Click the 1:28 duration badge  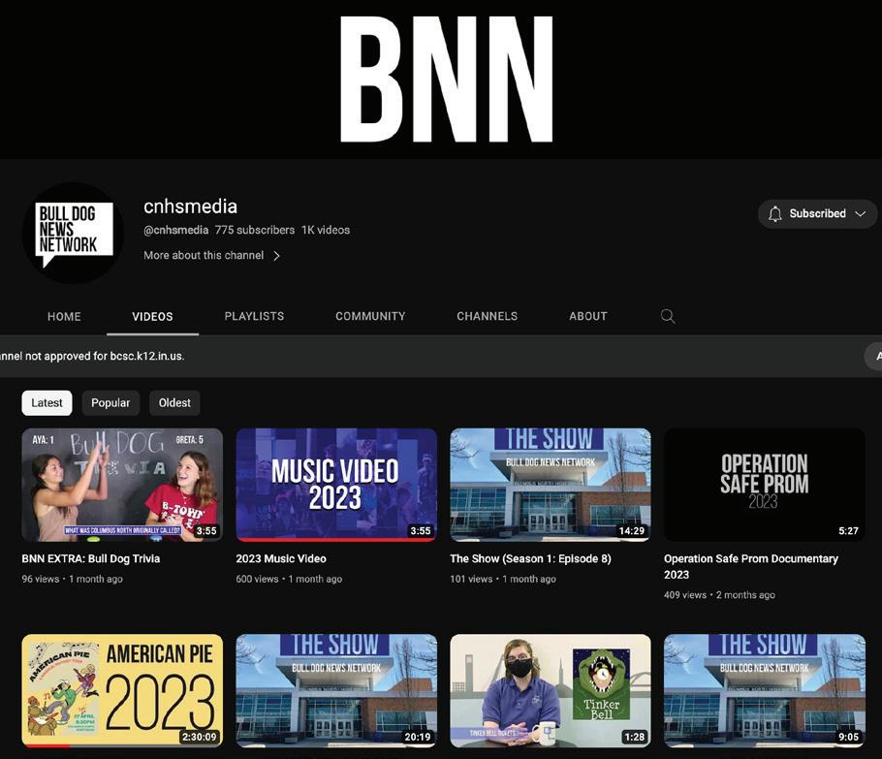pos(635,737)
